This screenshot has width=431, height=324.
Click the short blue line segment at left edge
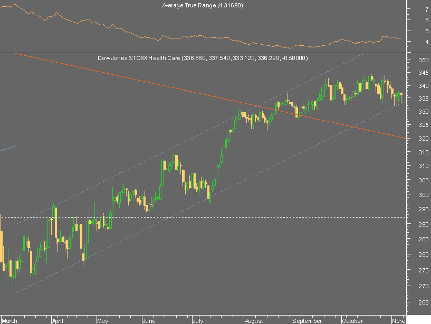click(x=7, y=149)
